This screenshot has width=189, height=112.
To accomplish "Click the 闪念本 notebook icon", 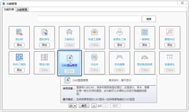I will pos(94,57).
